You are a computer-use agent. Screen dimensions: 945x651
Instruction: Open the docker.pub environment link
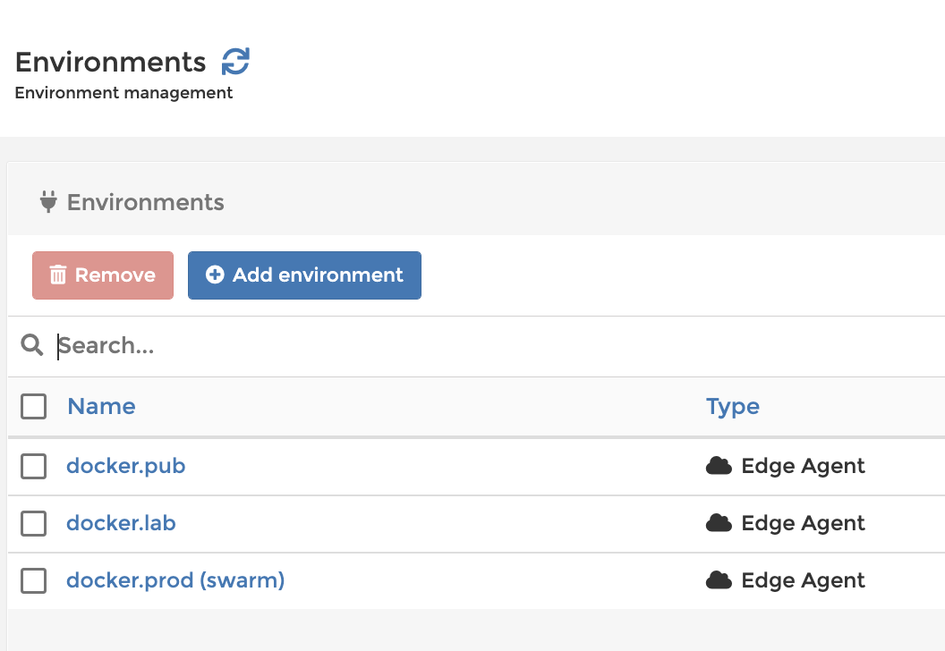[125, 466]
